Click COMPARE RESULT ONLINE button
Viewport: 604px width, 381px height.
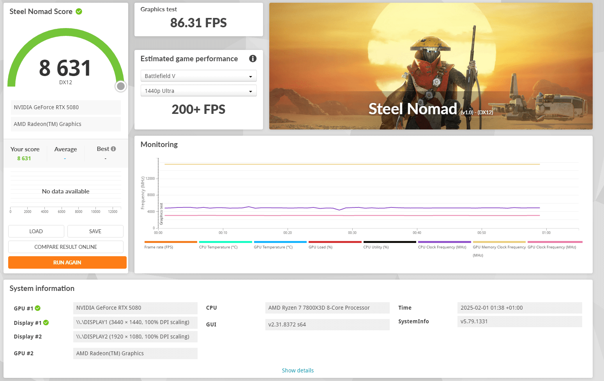coord(66,247)
